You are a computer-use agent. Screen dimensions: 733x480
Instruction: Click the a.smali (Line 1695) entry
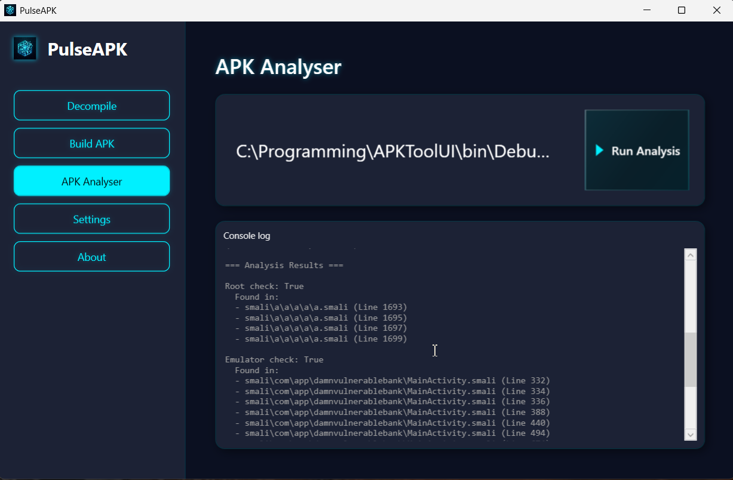click(321, 318)
